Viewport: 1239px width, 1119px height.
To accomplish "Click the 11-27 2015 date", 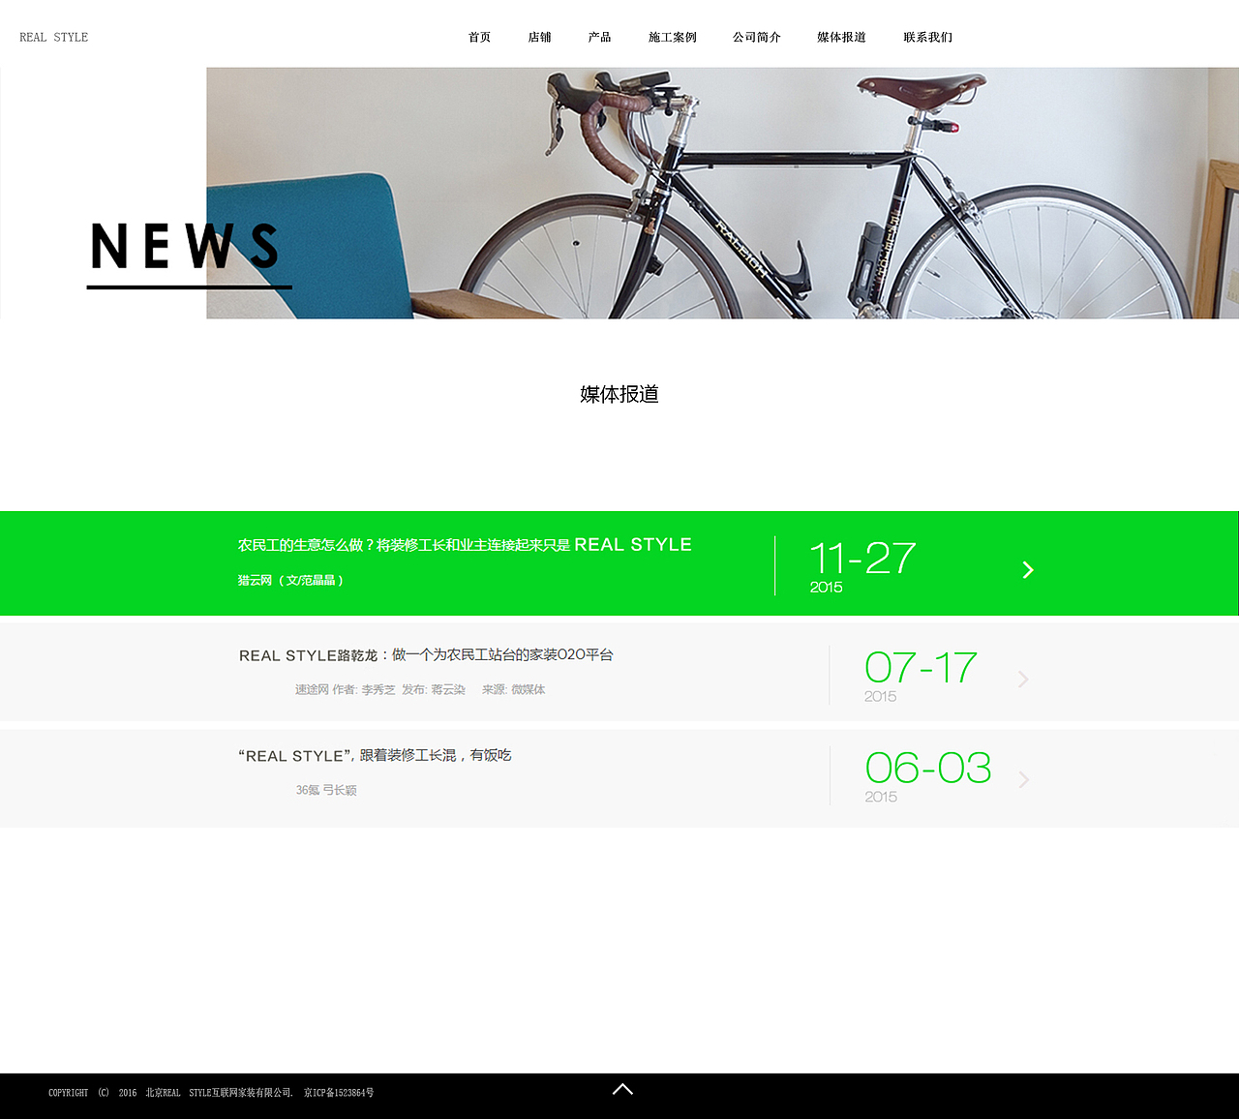I will click(x=862, y=566).
